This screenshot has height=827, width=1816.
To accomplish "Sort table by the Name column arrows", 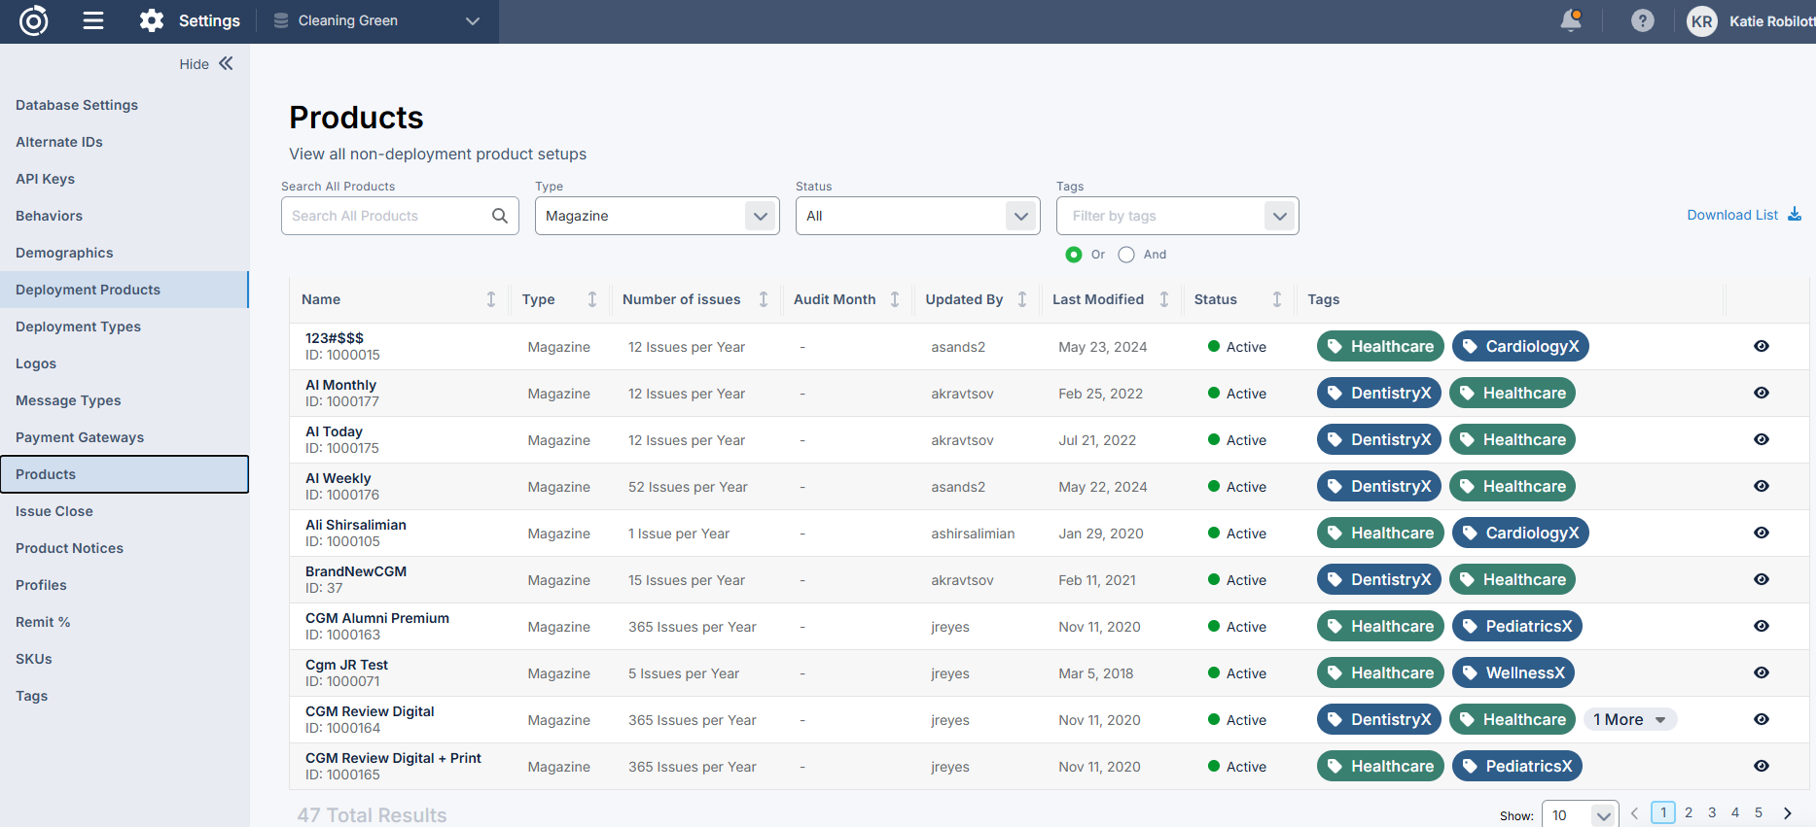I will [491, 299].
